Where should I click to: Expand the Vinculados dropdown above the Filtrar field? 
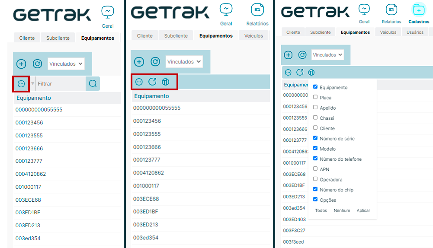(66, 64)
